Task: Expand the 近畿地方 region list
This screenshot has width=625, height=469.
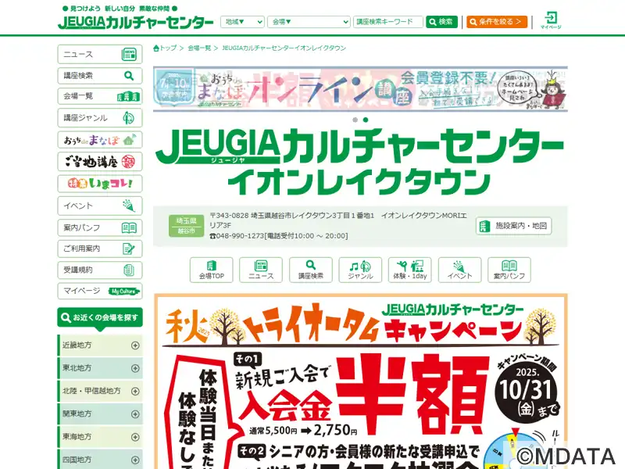Action: pyautogui.click(x=100, y=345)
